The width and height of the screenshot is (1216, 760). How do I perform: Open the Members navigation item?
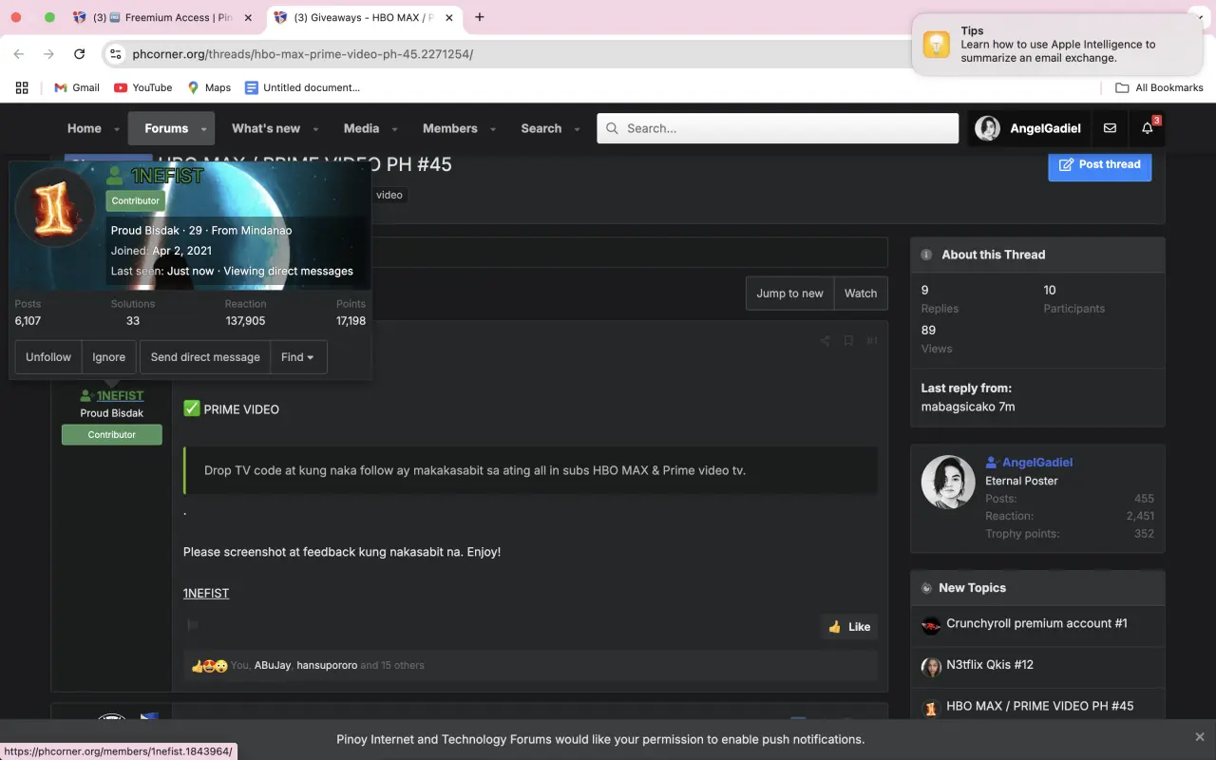click(450, 128)
